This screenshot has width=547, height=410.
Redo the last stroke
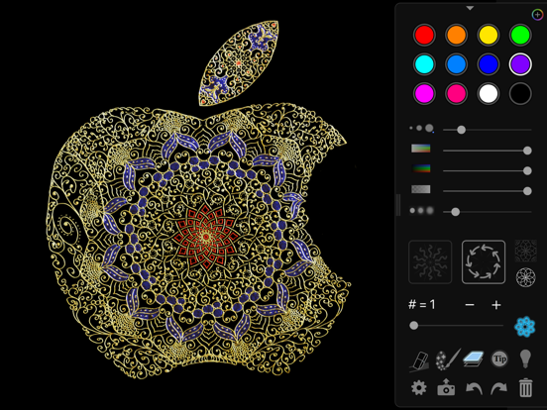pos(498,388)
